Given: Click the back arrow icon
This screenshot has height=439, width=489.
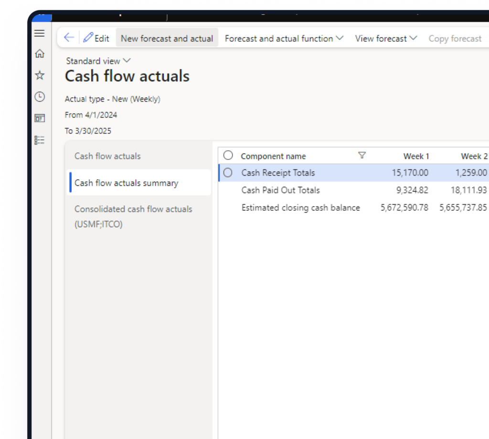Looking at the screenshot, I should [x=69, y=38].
